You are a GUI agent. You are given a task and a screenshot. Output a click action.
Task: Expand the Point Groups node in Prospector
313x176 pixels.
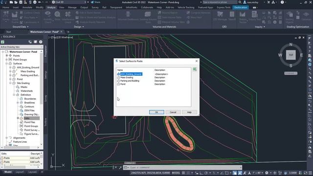[x=6, y=60]
